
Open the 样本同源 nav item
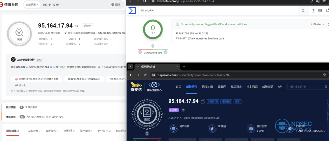(x=252, y=87)
